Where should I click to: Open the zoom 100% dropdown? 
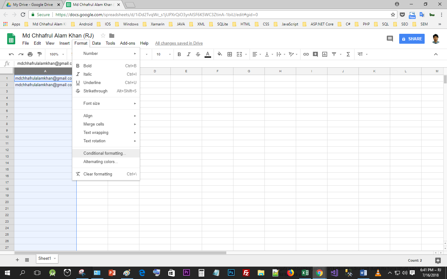[56, 54]
